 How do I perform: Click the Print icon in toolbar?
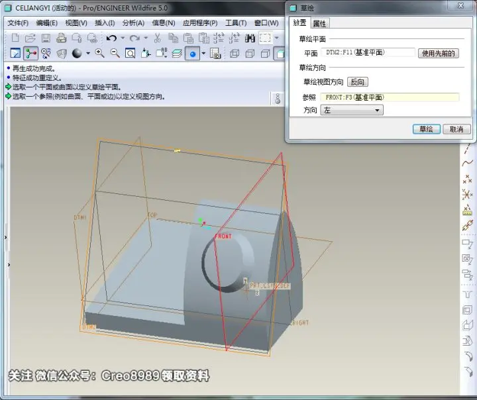[x=61, y=38]
